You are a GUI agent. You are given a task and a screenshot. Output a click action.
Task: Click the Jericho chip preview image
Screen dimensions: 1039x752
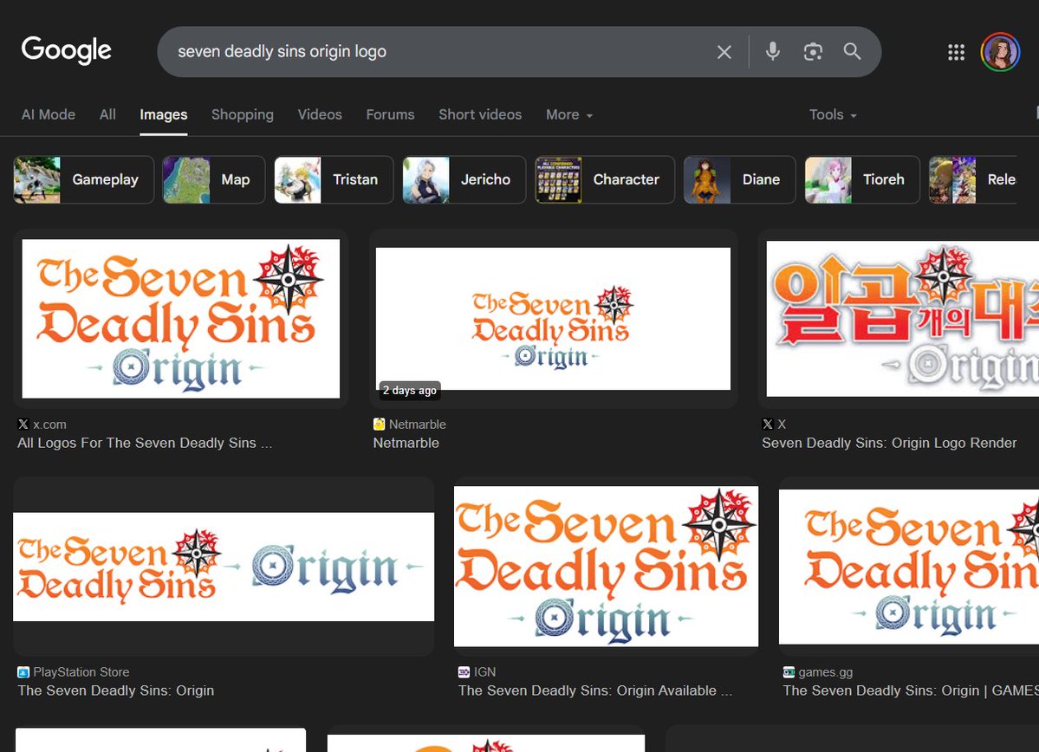pyautogui.click(x=426, y=179)
